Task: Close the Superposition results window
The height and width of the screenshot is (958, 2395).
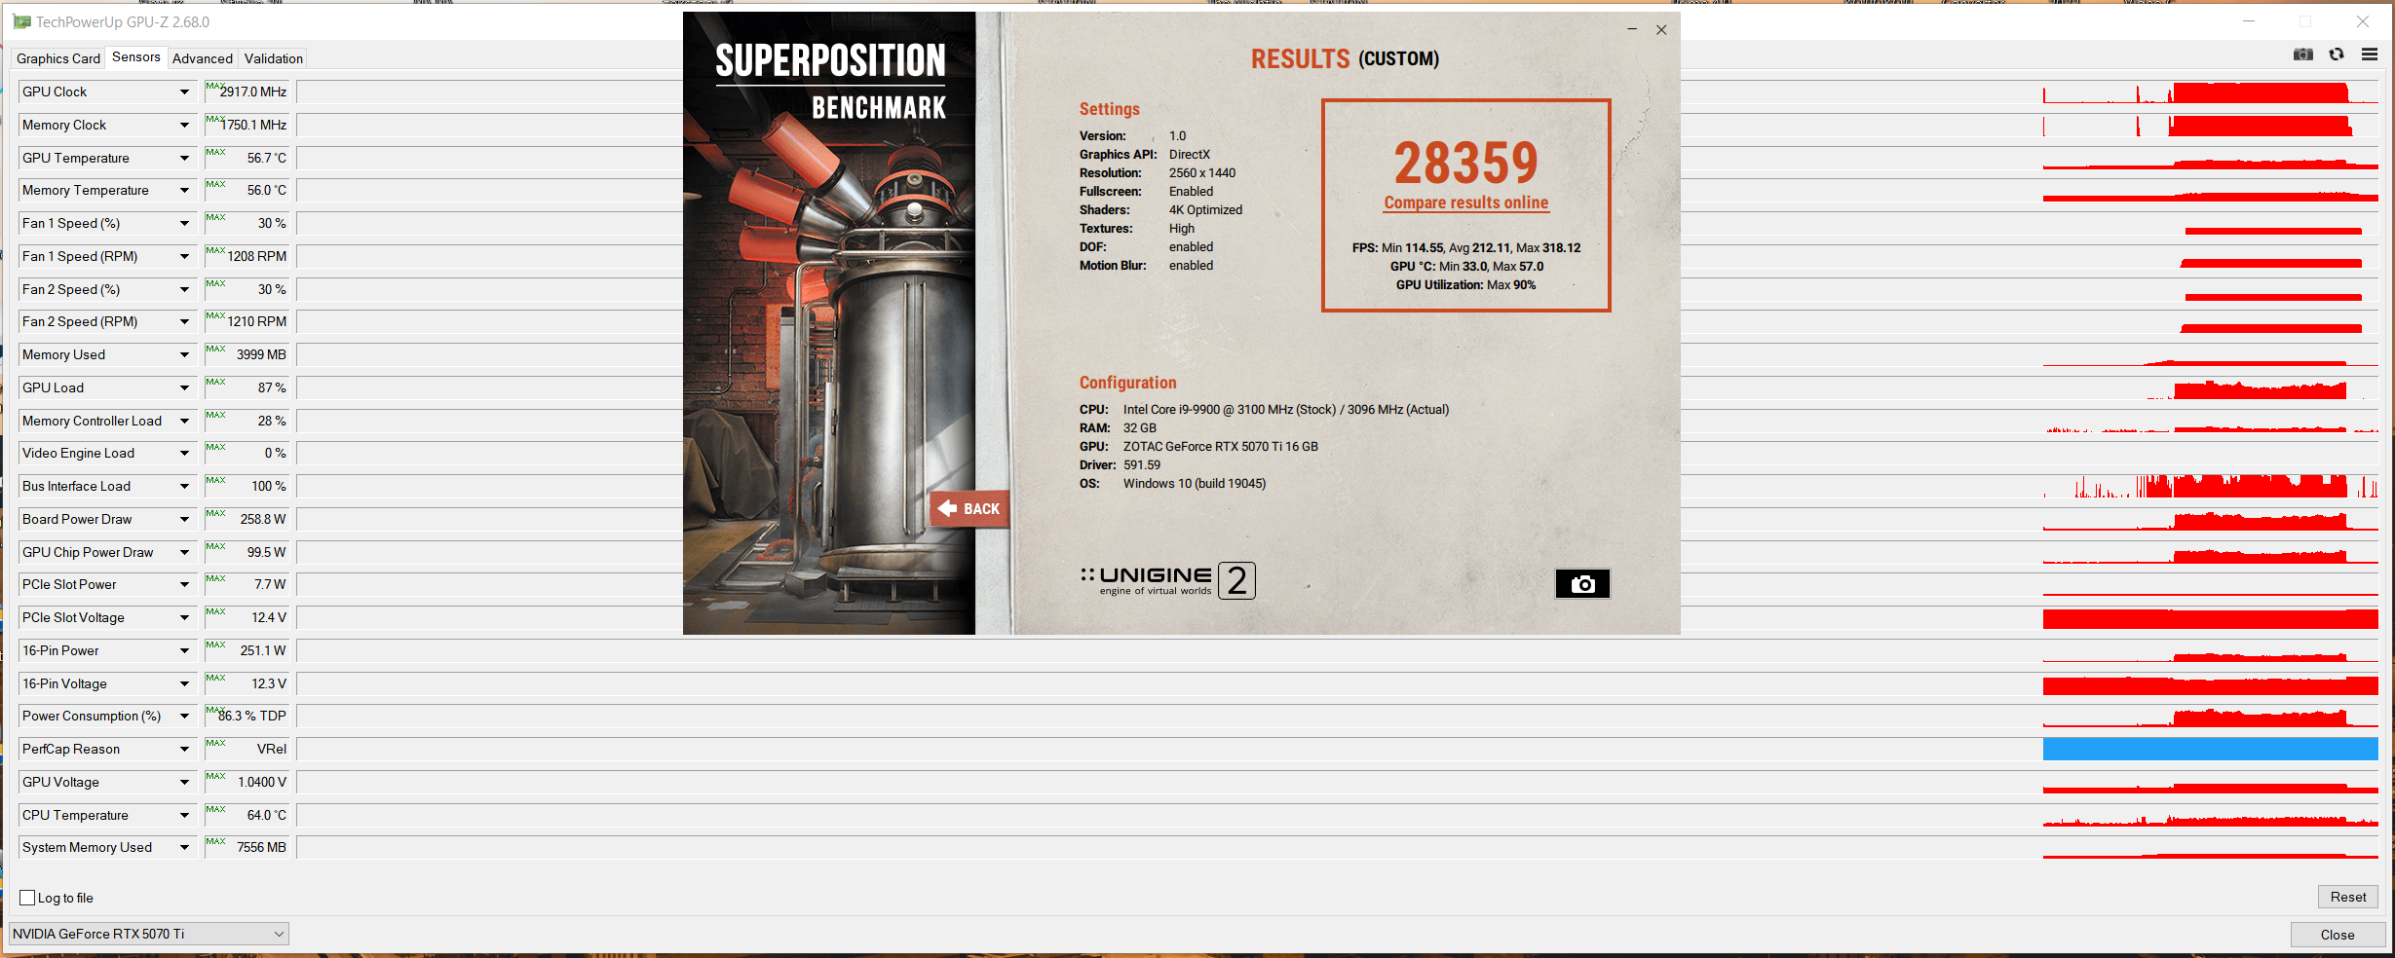Action: 1661,30
